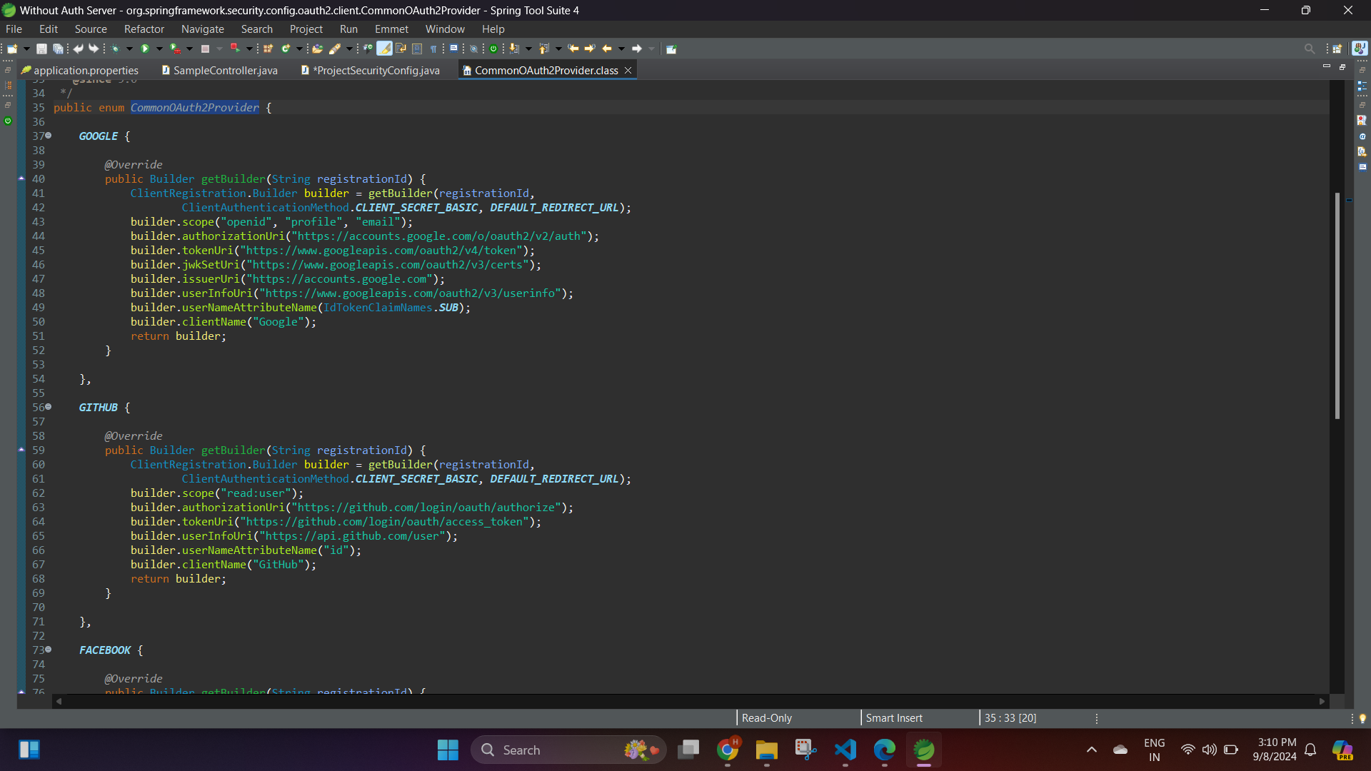Open the New wizard dropdown arrow
This screenshot has height=771, width=1371.
[x=26, y=49]
